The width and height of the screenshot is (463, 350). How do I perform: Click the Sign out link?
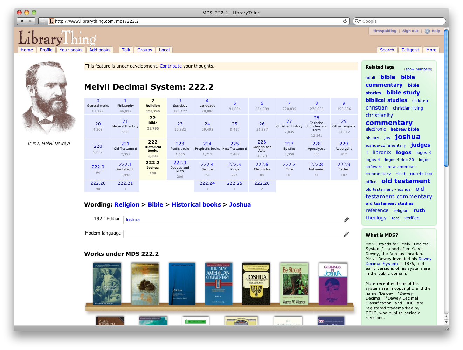(410, 31)
